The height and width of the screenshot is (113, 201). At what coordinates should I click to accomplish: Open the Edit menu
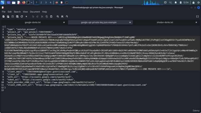pyautogui.click(x=10, y=12)
